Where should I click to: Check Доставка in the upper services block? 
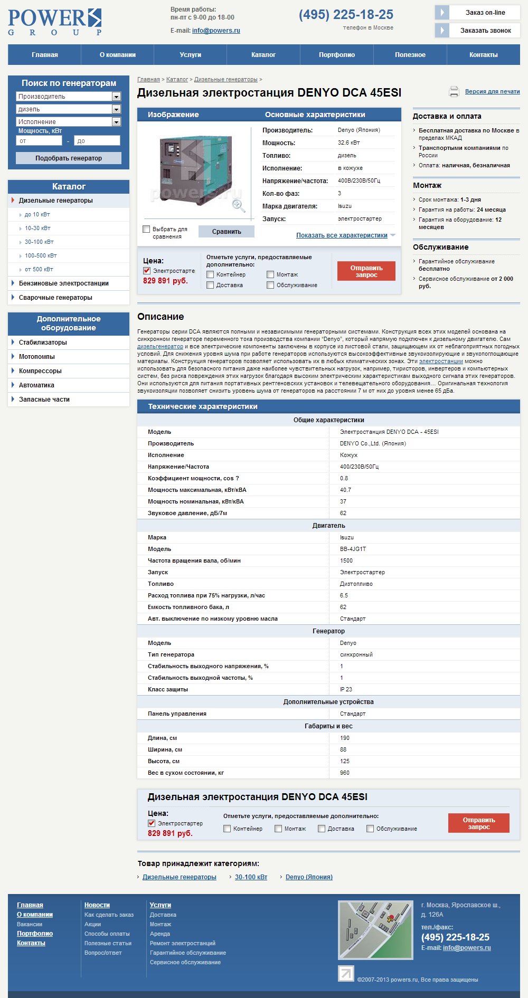point(210,285)
